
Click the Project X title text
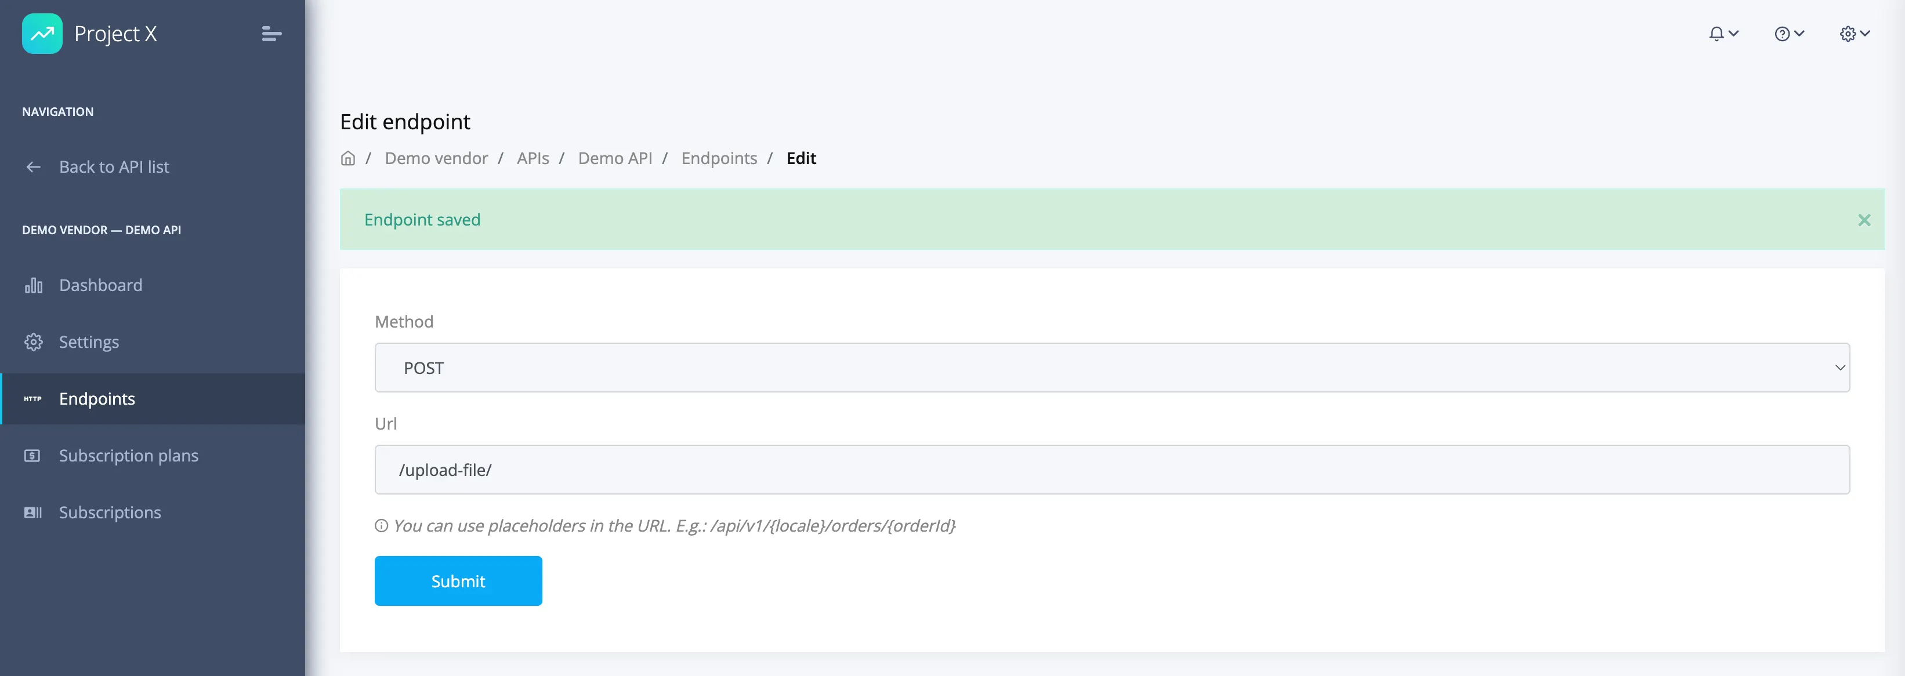tap(115, 34)
